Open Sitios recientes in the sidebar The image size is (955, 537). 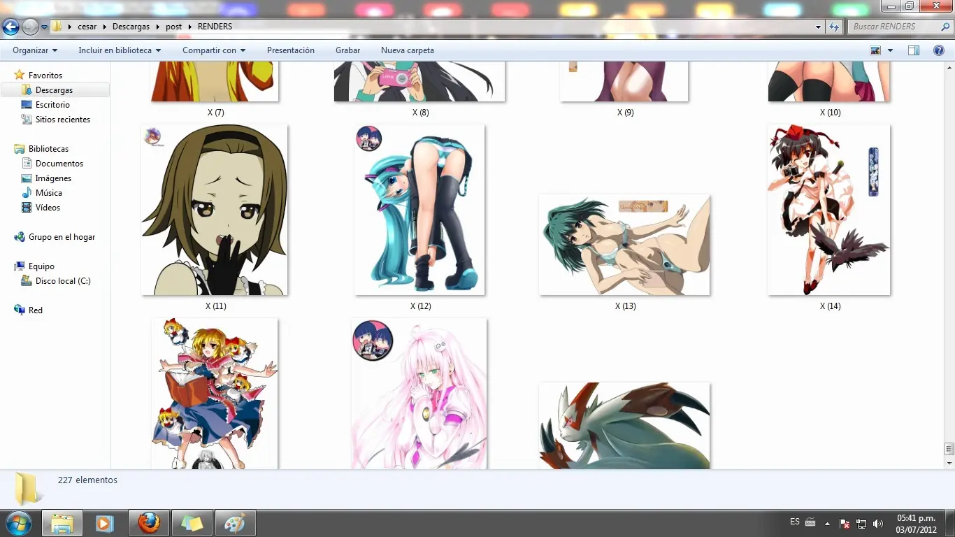point(62,120)
